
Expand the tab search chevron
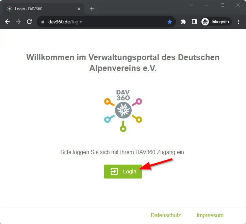point(191,5)
